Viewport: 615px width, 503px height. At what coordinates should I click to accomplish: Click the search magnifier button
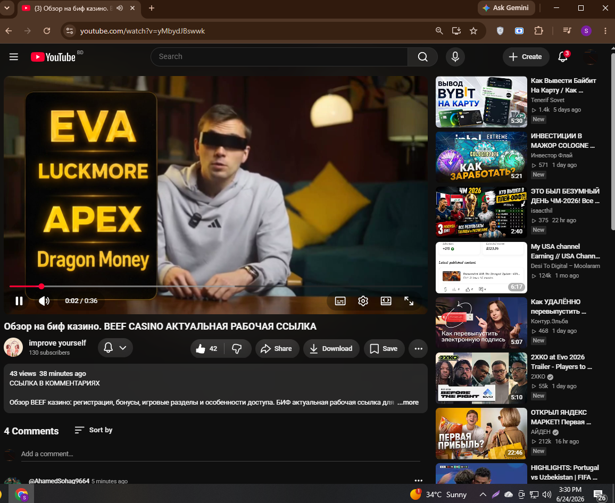tap(422, 57)
